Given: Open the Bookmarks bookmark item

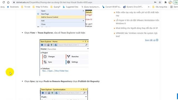Looking at the screenshot, I should 13,7.
